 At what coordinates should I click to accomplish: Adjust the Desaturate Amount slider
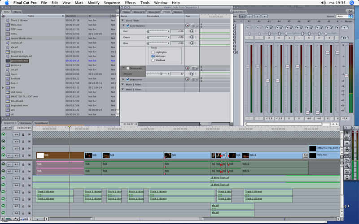pos(161,74)
